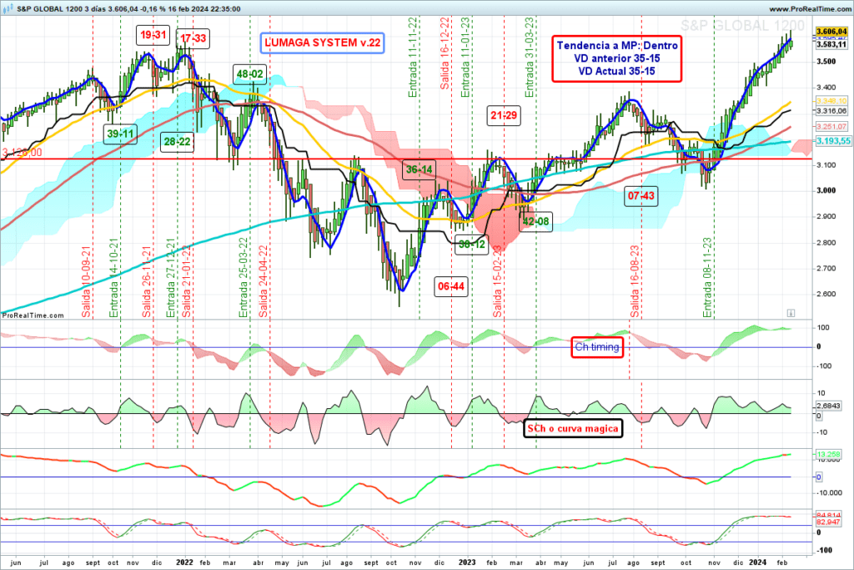
Task: Click the 2023 year label on time axis
Action: pyautogui.click(x=467, y=562)
